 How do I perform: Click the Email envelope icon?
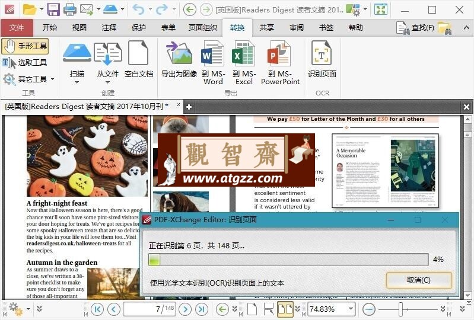pyautogui.click(x=87, y=9)
